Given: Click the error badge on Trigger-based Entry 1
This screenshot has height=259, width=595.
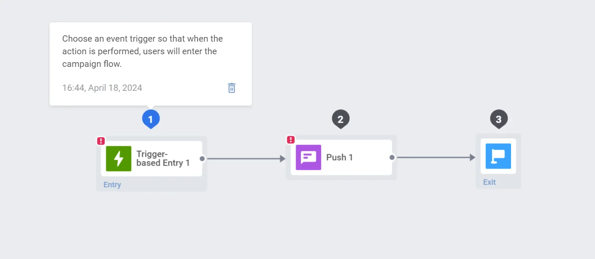Looking at the screenshot, I should coord(101,141).
